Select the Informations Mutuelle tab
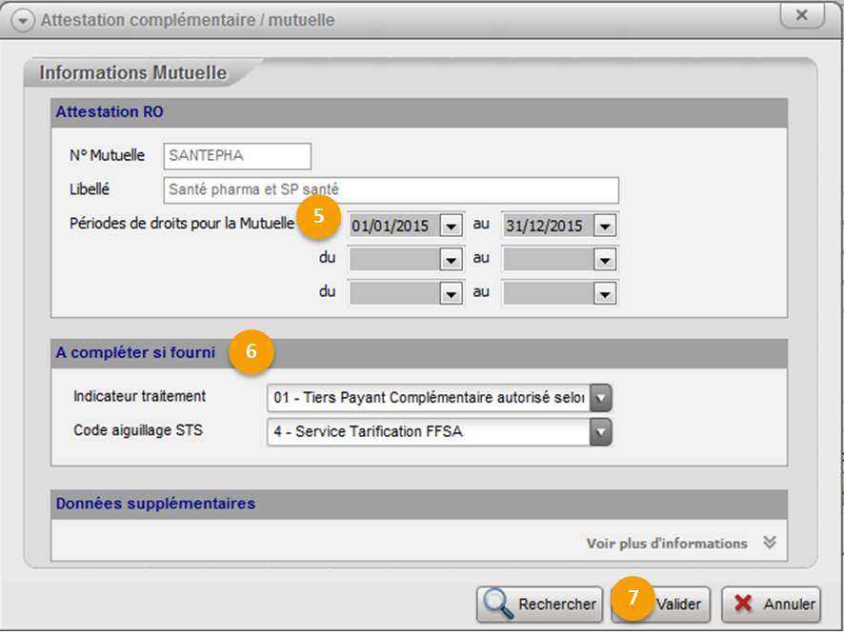 pyautogui.click(x=133, y=73)
